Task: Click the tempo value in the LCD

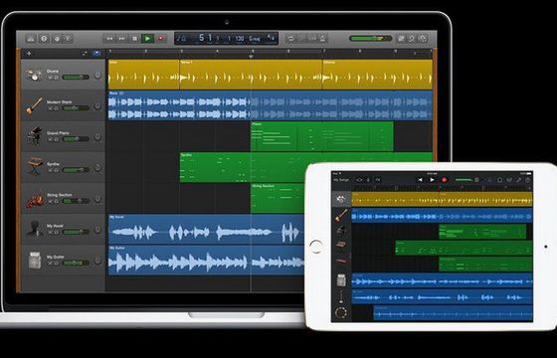Action: pyautogui.click(x=240, y=39)
